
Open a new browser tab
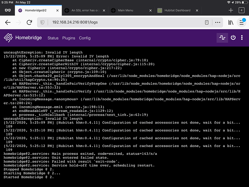231,10
